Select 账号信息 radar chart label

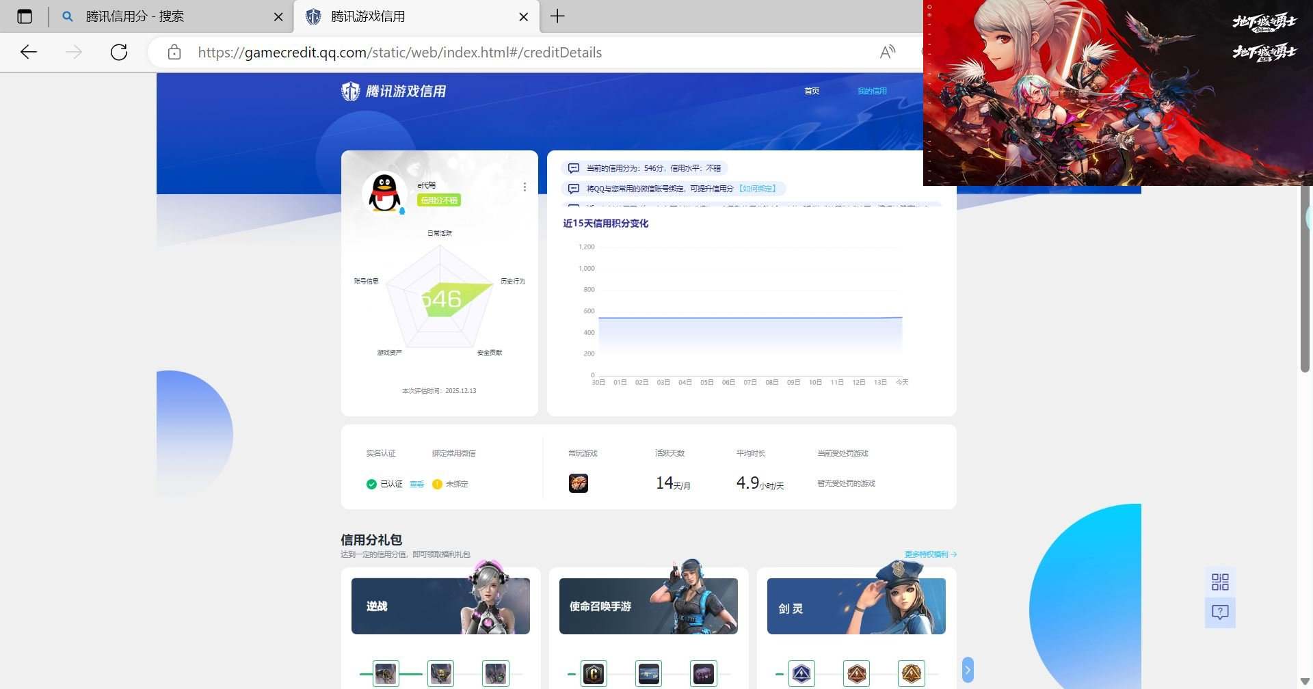point(367,281)
